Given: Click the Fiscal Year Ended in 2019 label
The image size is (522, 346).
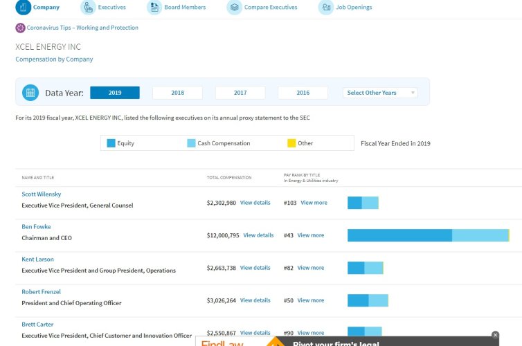Looking at the screenshot, I should point(395,143).
